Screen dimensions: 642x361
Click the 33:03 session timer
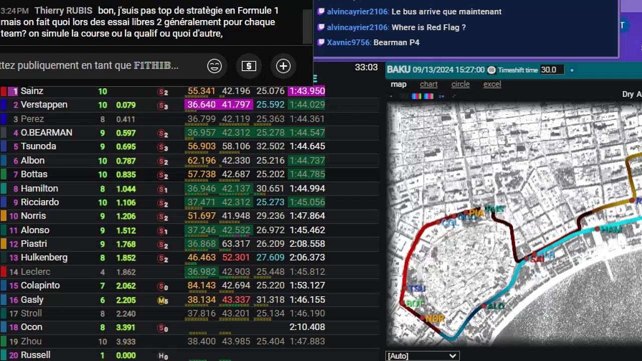click(x=366, y=68)
